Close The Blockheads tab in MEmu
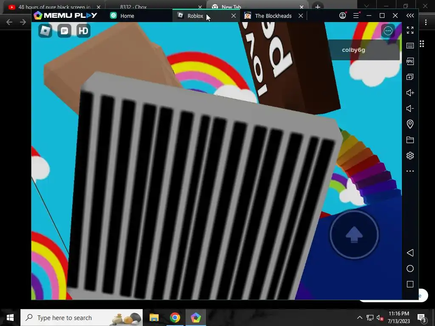 pos(301,16)
